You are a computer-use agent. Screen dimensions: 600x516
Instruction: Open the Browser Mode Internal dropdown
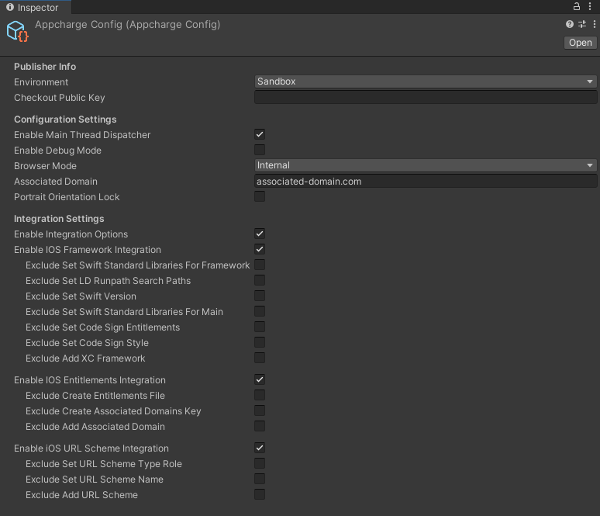pyautogui.click(x=426, y=165)
